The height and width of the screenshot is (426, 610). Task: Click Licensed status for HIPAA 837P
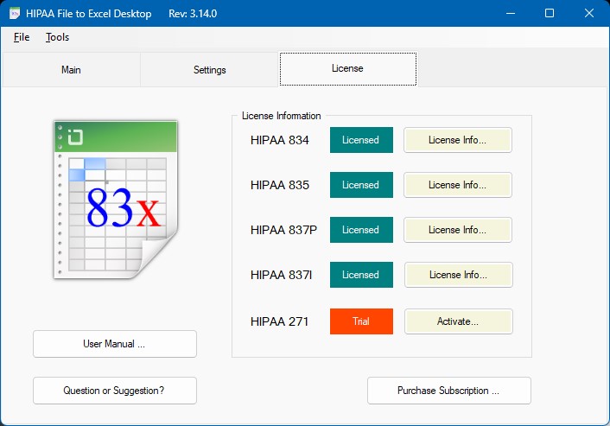(361, 230)
